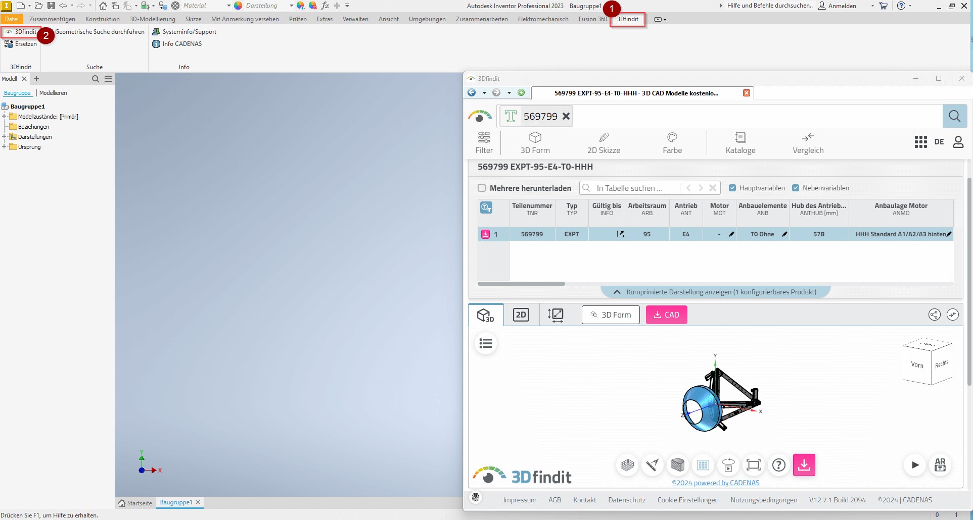Open the Vergleich comparison tool
973x520 pixels.
(x=807, y=142)
